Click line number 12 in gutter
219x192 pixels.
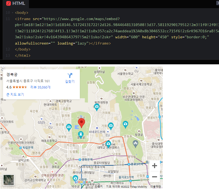8,49
